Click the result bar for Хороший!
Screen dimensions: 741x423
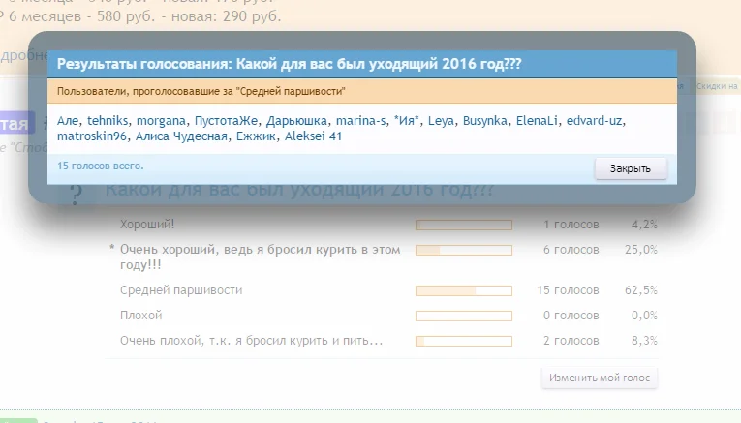[x=464, y=226]
